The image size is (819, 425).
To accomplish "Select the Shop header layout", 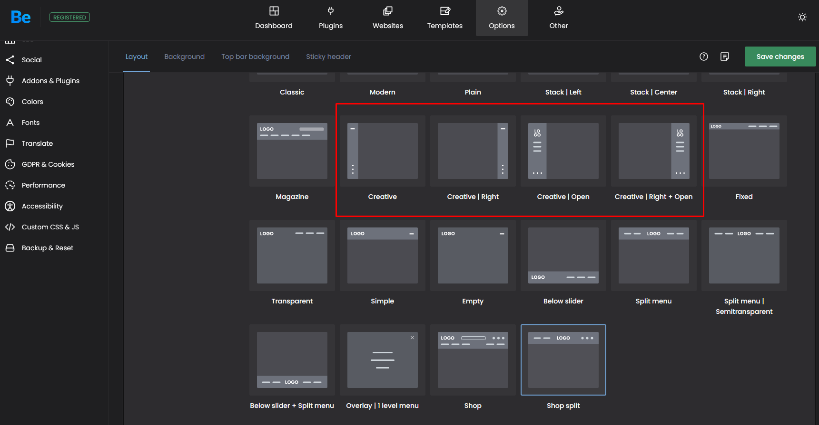I will coord(473,360).
